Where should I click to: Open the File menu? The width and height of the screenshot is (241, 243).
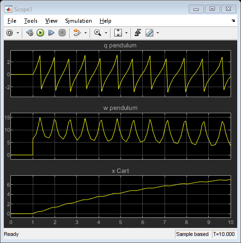point(12,21)
